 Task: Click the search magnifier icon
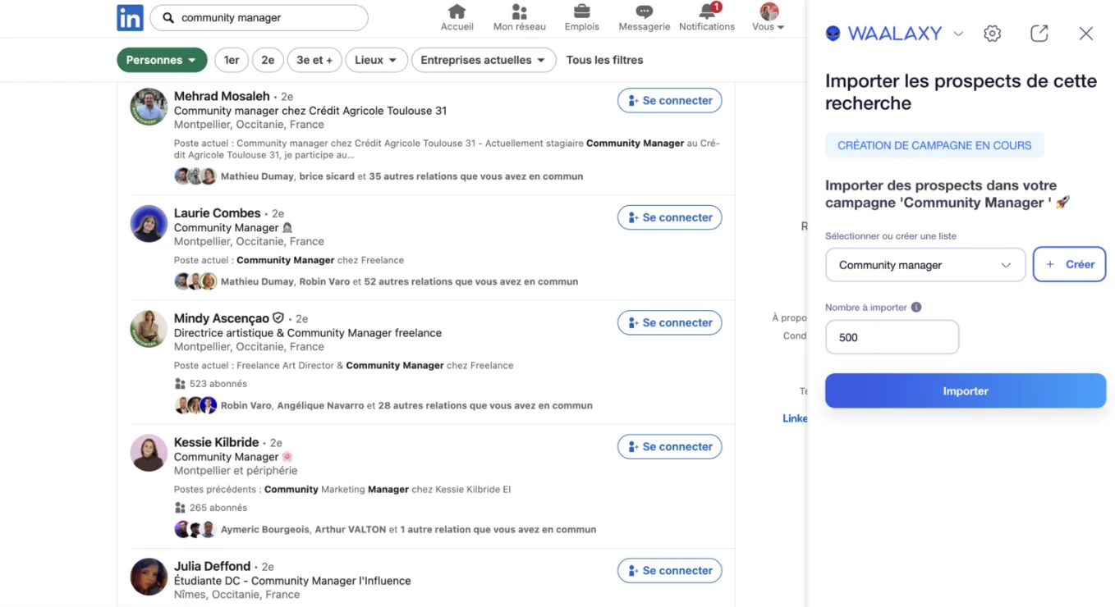(168, 18)
